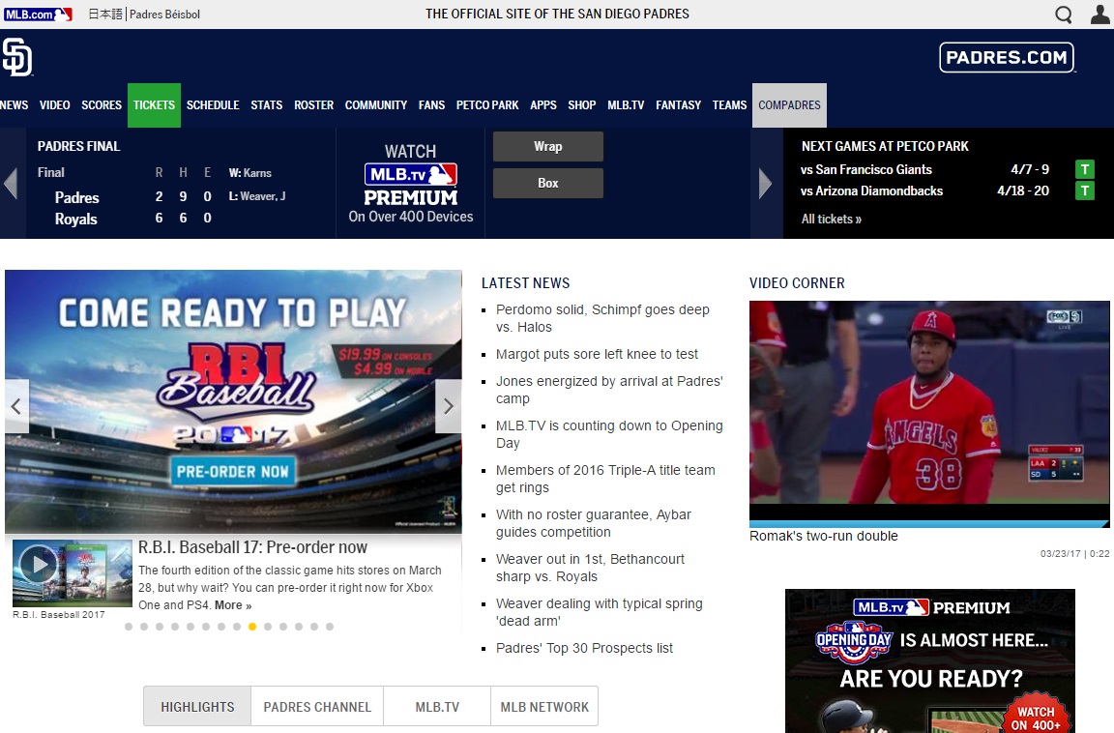Click the Box score button
The height and width of the screenshot is (733, 1114).
click(547, 184)
